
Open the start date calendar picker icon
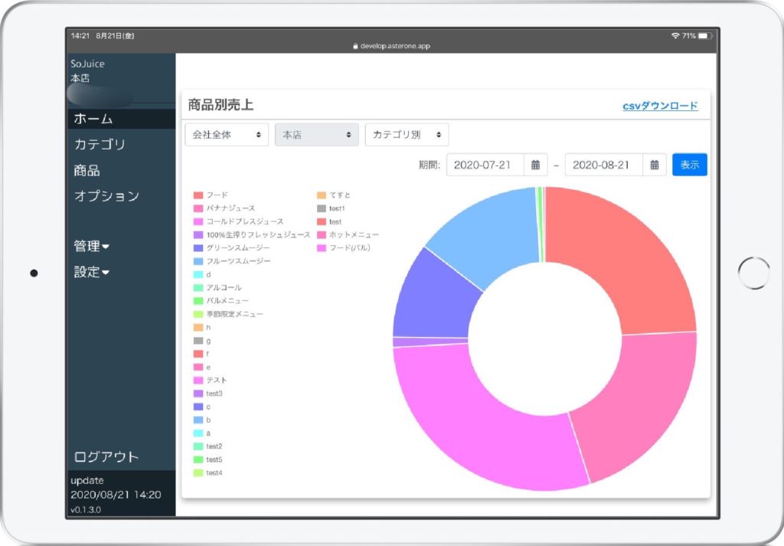[535, 165]
